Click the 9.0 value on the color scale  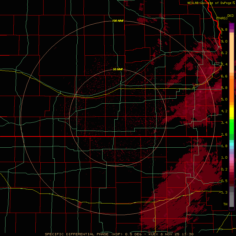(224, 41)
